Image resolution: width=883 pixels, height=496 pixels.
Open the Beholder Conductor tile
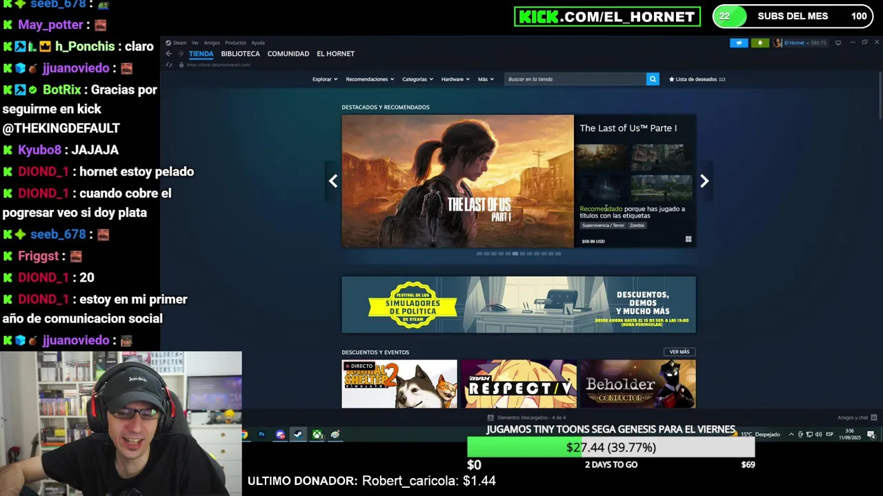(x=638, y=384)
